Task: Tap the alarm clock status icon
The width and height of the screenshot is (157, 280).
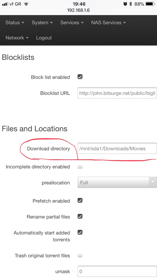Action: click(125, 4)
